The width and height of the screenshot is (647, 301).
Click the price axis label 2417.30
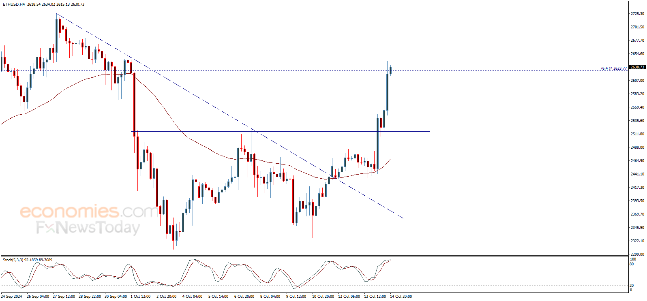coord(637,188)
